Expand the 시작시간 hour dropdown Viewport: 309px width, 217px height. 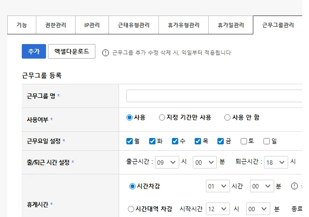click(217, 209)
